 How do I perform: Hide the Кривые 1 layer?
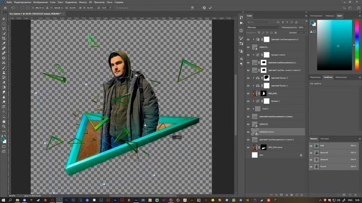point(248,101)
